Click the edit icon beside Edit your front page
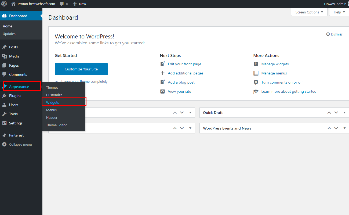This screenshot has height=215, width=349. coord(162,64)
